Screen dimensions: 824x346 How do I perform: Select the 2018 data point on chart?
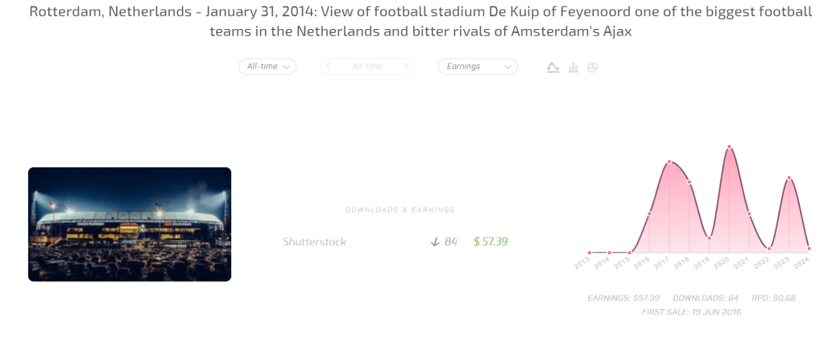pyautogui.click(x=689, y=182)
